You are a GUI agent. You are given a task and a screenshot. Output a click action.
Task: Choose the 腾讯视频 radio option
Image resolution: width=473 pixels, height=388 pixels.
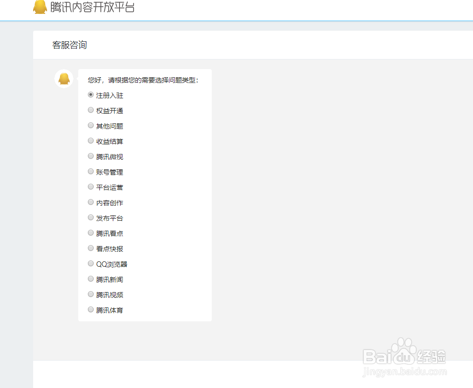(x=90, y=294)
